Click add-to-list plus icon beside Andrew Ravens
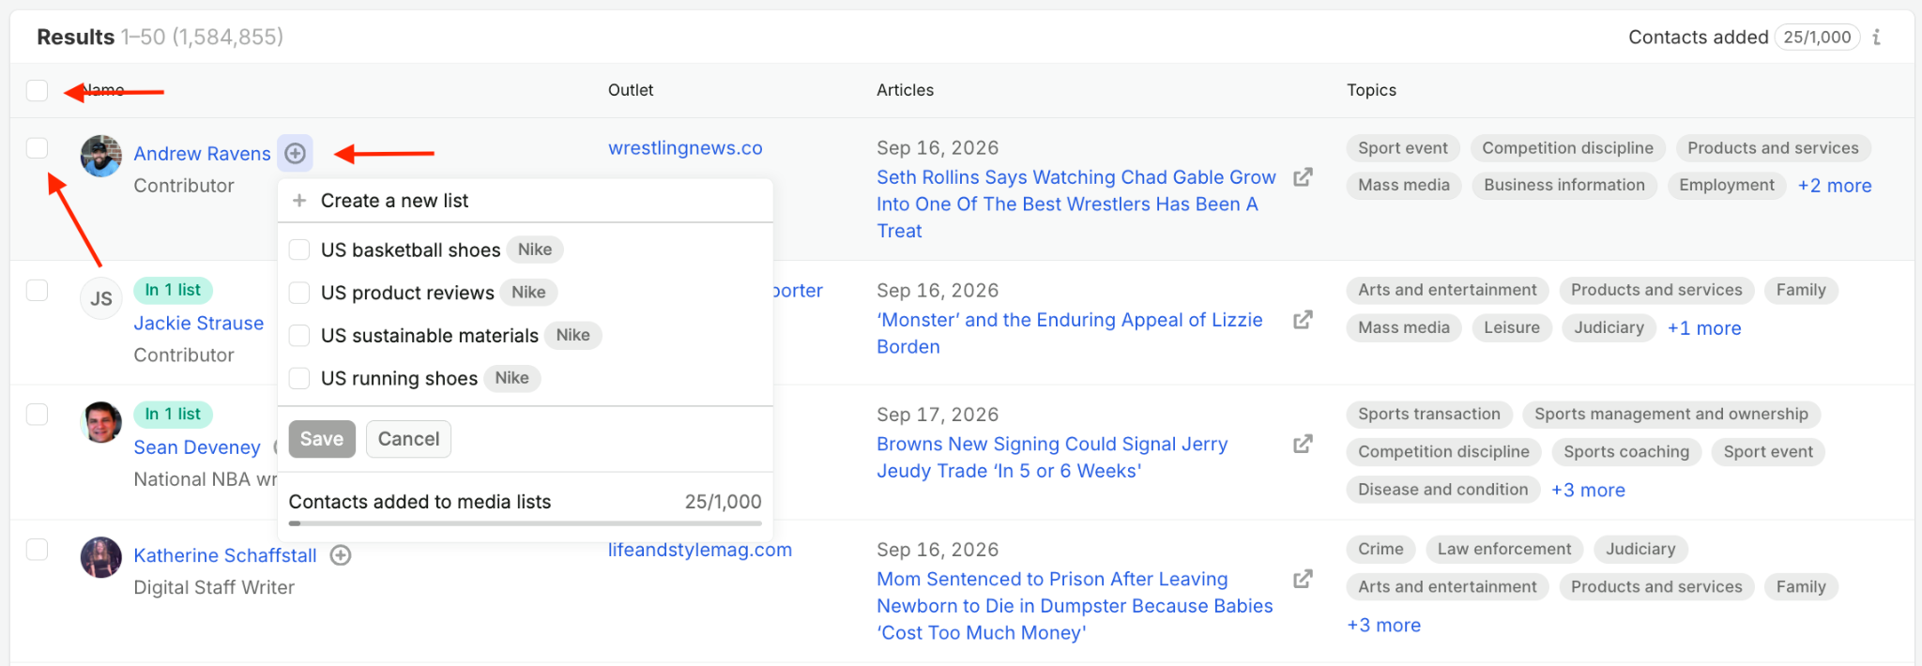1922x666 pixels. (295, 153)
